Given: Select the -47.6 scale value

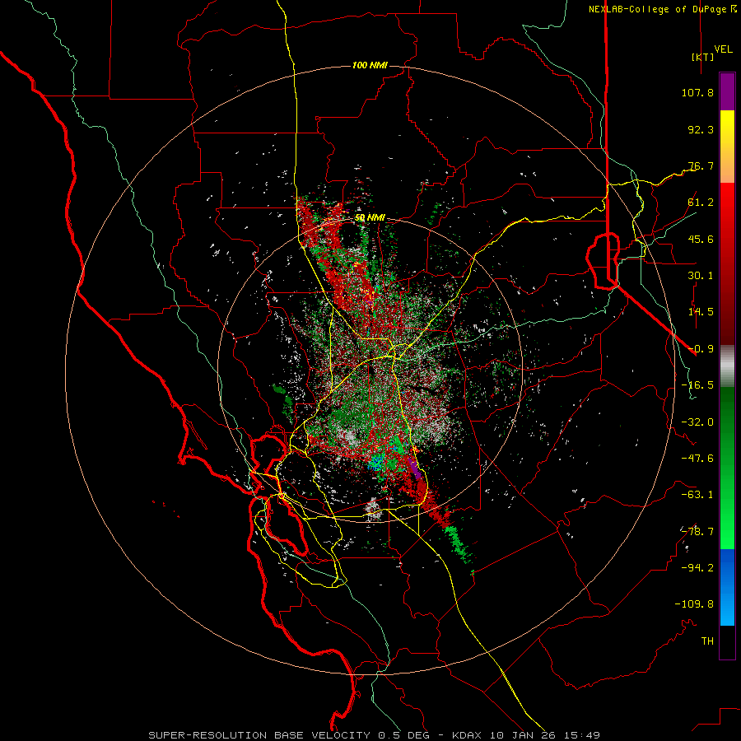Looking at the screenshot, I should click(697, 459).
